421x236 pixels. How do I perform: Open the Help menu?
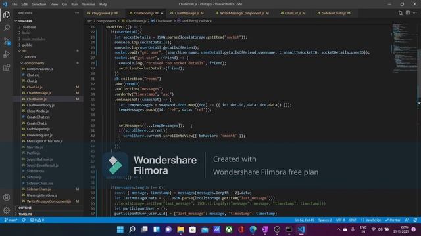pyautogui.click(x=103, y=5)
